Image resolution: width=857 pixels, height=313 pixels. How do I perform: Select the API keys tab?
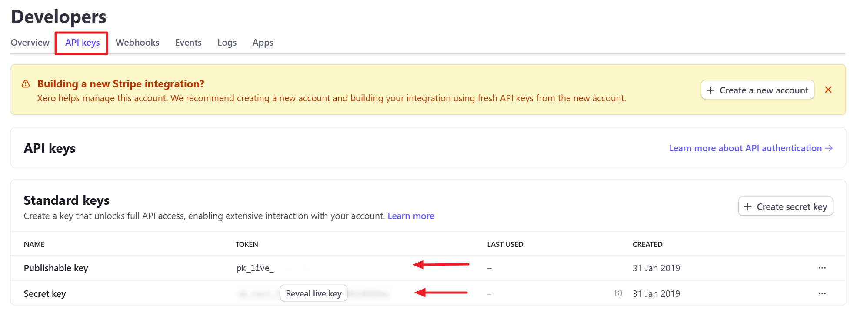(x=82, y=43)
